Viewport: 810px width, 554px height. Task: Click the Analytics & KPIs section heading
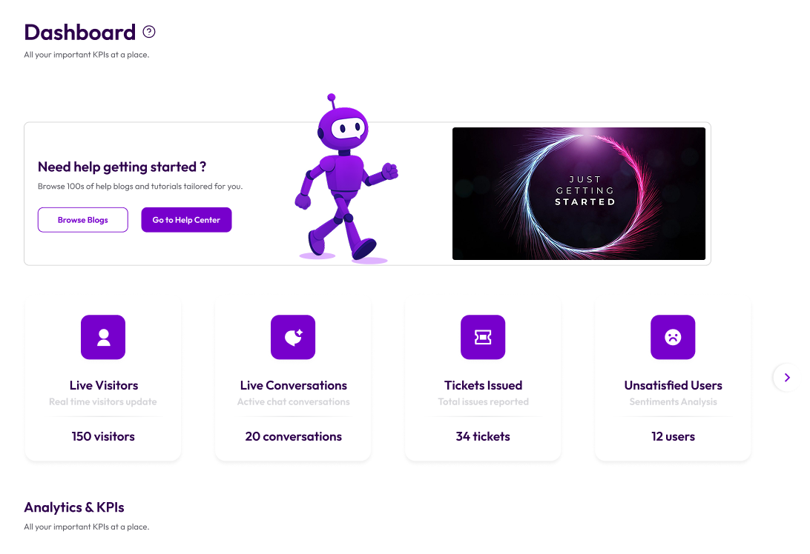(x=74, y=507)
